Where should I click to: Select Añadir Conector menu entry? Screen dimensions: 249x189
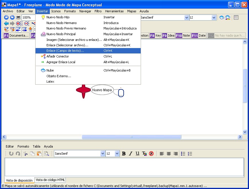tap(88, 56)
